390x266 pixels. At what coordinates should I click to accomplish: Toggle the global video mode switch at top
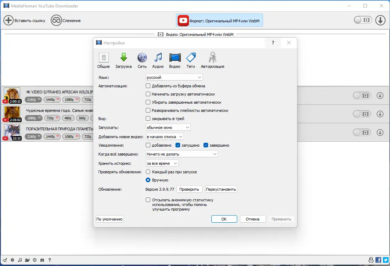click(x=363, y=20)
